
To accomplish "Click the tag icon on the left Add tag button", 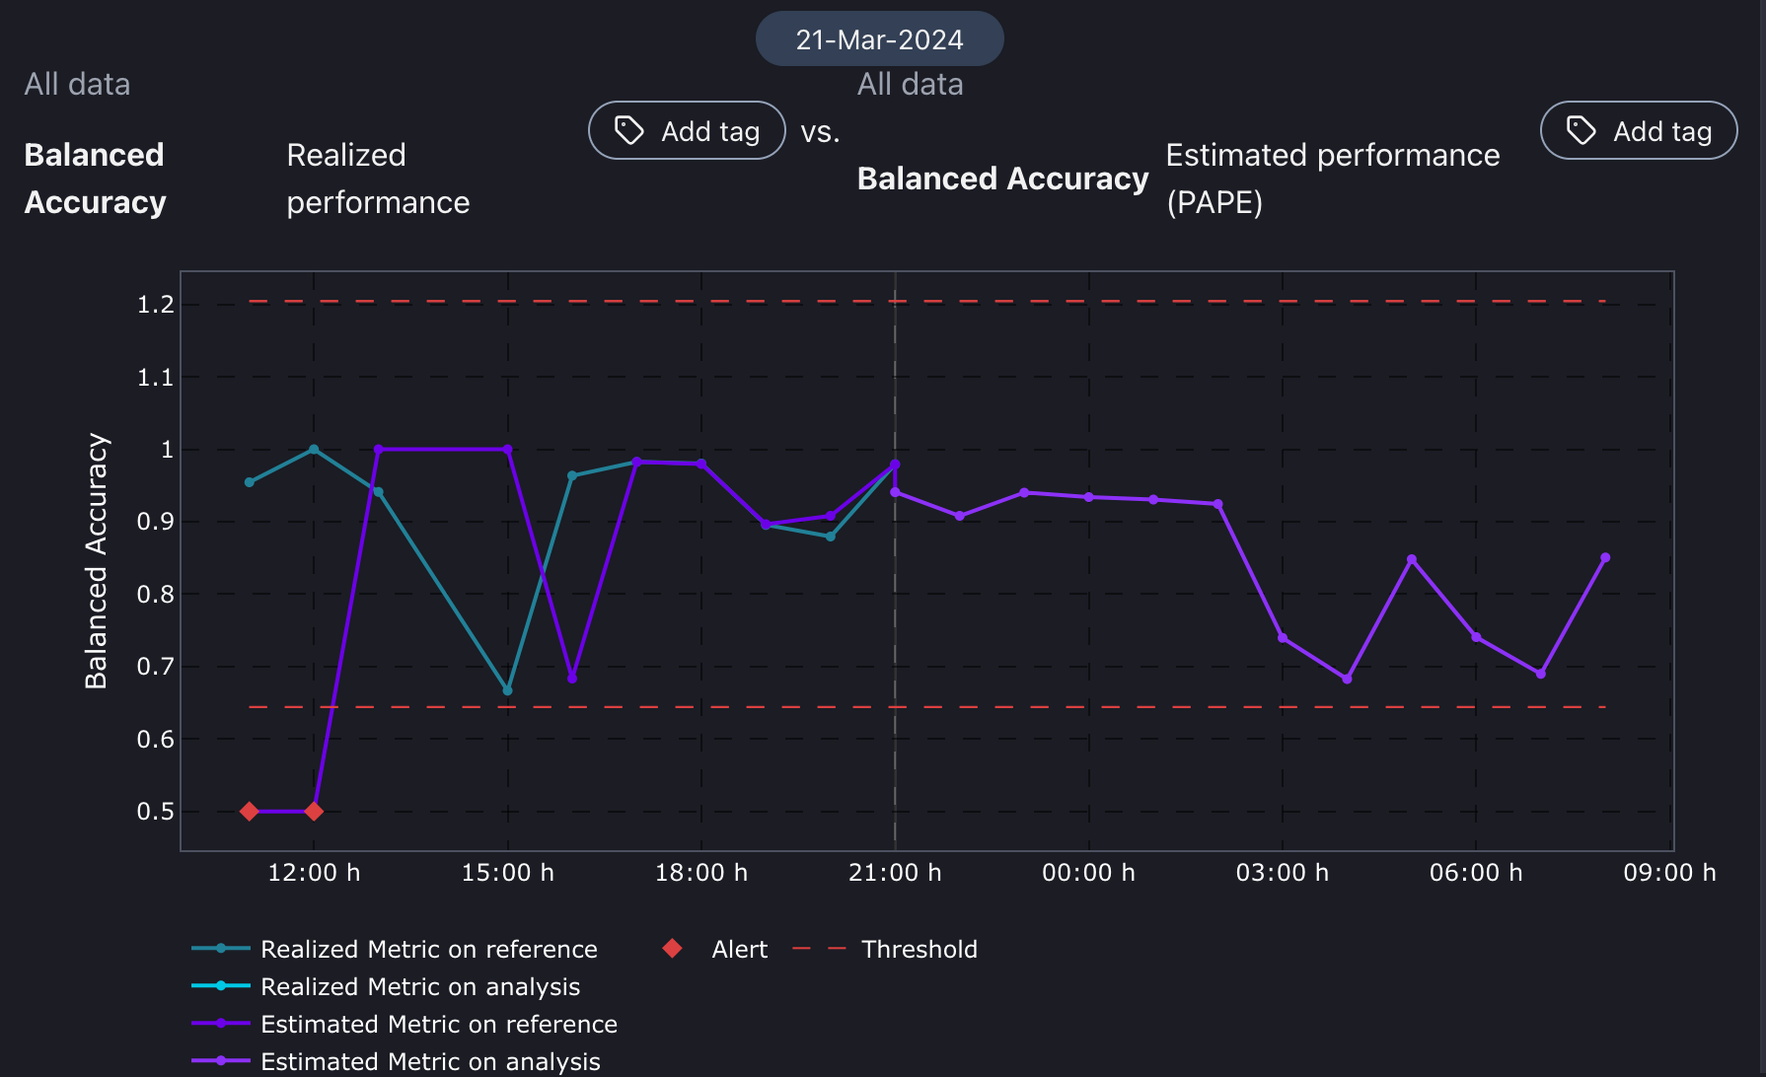I will [627, 129].
